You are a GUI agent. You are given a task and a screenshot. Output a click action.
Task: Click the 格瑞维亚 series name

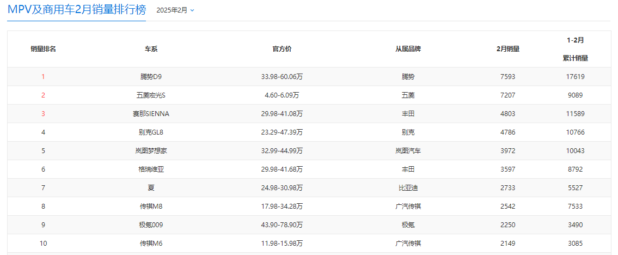(151, 169)
